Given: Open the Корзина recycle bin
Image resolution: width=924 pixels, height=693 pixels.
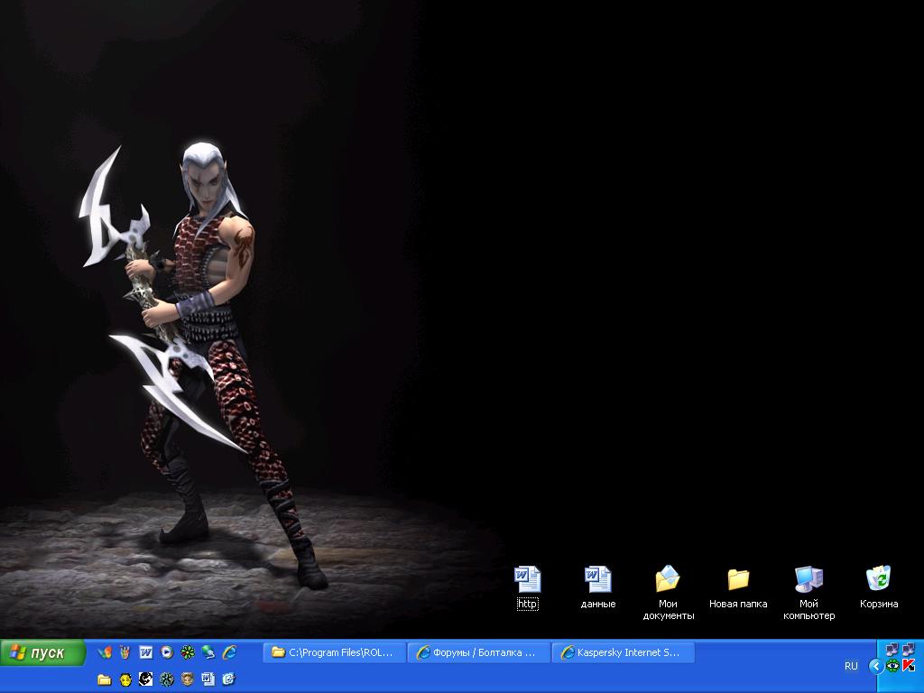Looking at the screenshot, I should pyautogui.click(x=878, y=579).
